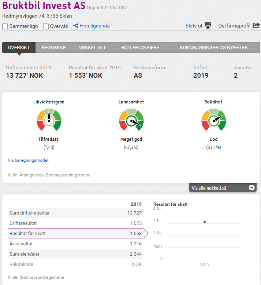Viewport: 261px width, 285px height.
Task: Open the Oversikt tab
Action: pos(19,48)
